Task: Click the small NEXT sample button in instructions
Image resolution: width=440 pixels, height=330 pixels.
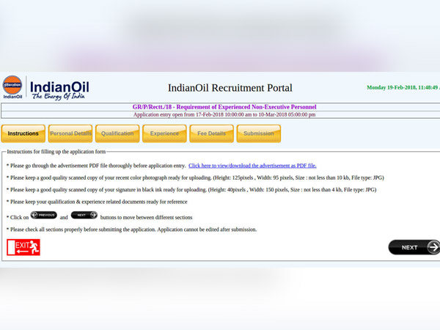Action: (x=84, y=215)
